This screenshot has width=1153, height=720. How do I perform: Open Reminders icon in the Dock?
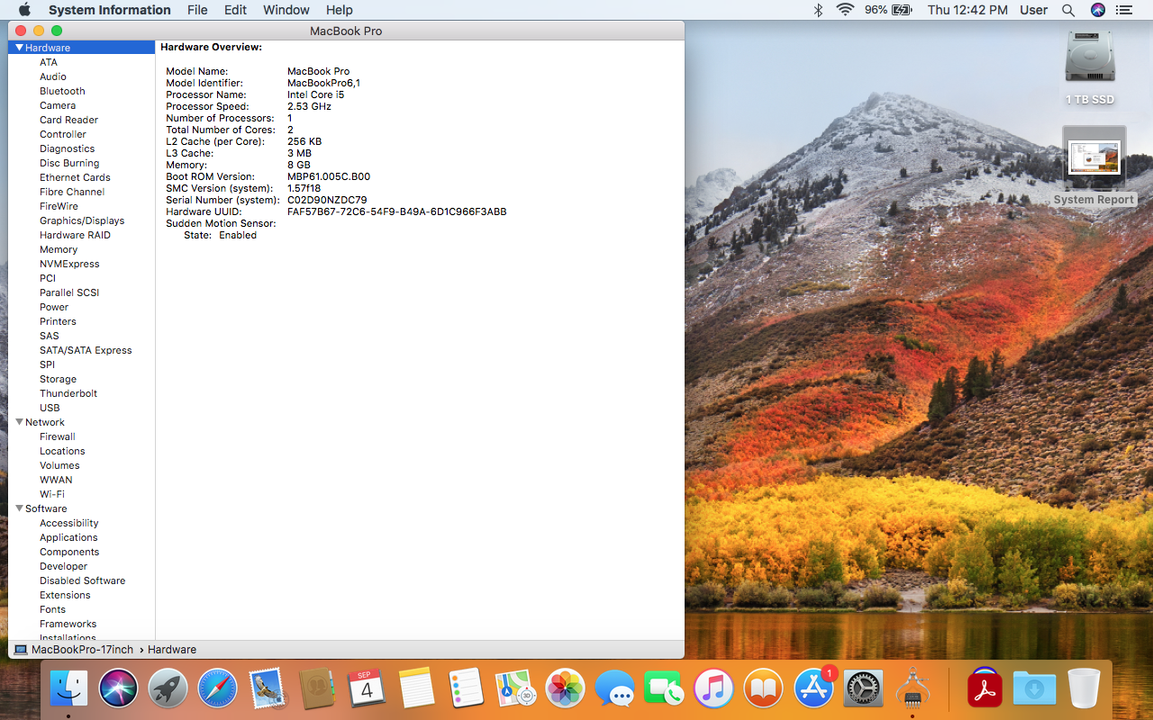pos(466,688)
